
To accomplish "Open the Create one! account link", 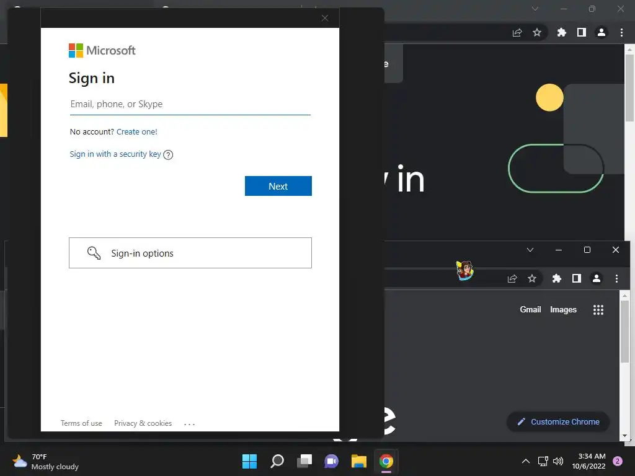I will [x=136, y=131].
